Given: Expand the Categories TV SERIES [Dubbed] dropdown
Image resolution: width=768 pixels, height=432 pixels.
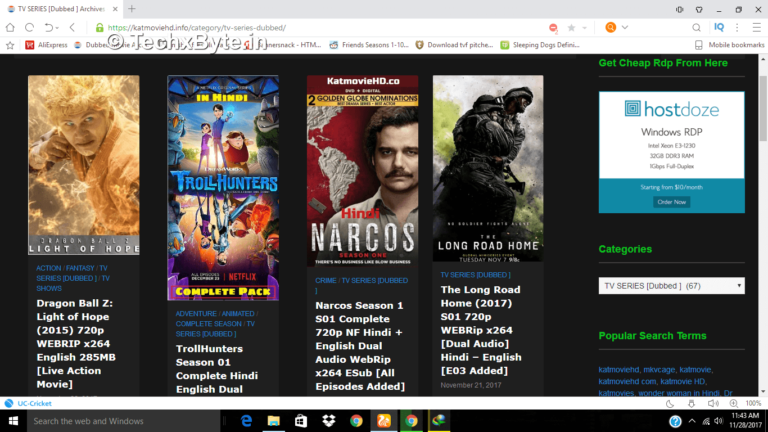Looking at the screenshot, I should coord(672,286).
